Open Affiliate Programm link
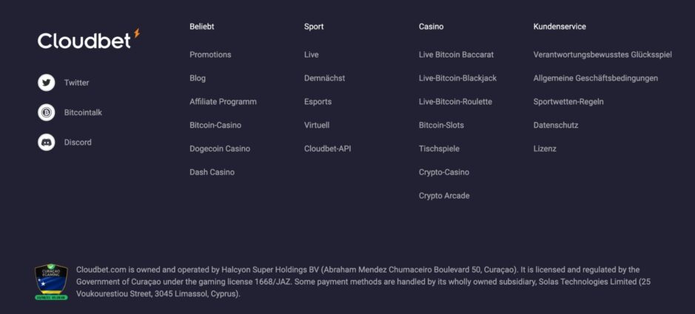Image resolution: width=695 pixels, height=314 pixels. (x=223, y=102)
